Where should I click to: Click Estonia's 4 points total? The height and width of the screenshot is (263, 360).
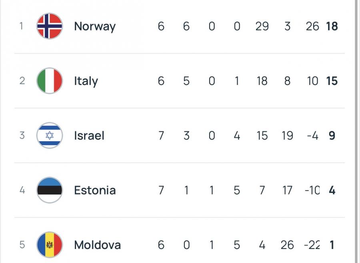pyautogui.click(x=332, y=190)
